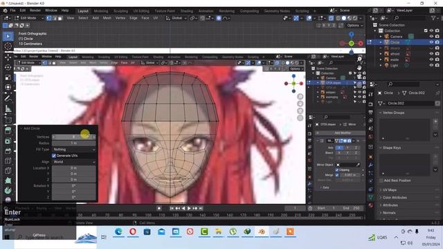443x249 pixels.
Task: Select the Annotate tool in the left toolbar
Action: point(8,98)
